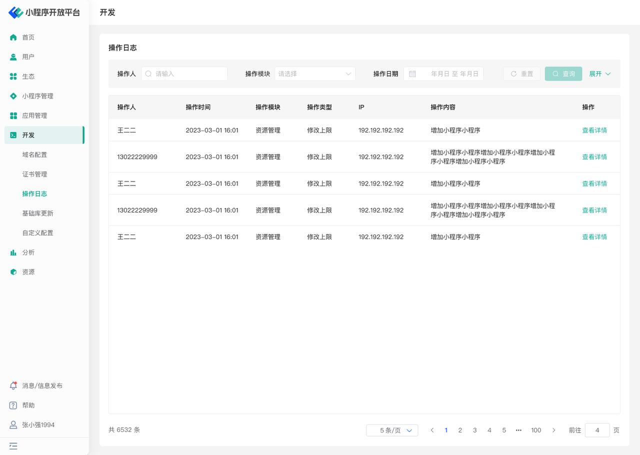Click the 查询 search button
The width and height of the screenshot is (640, 455).
coord(563,74)
